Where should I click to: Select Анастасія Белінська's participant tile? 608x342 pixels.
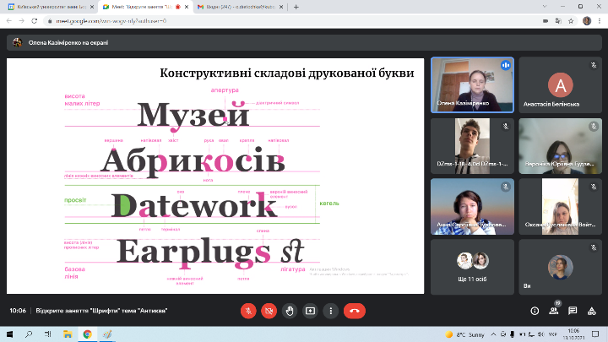tap(559, 84)
